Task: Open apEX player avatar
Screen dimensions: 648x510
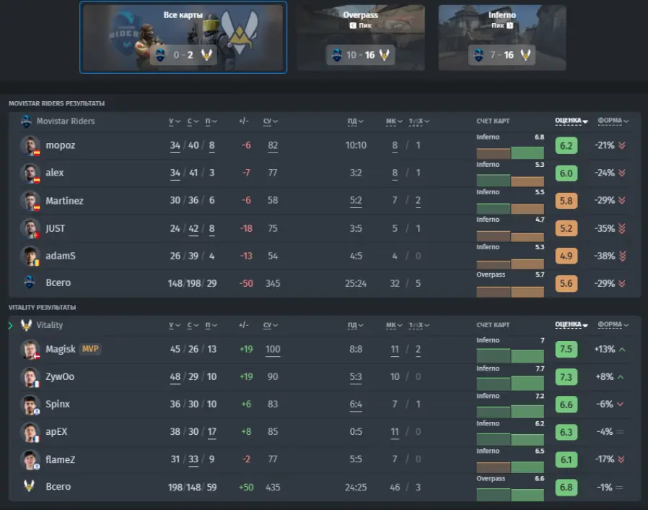Action: pos(30,432)
